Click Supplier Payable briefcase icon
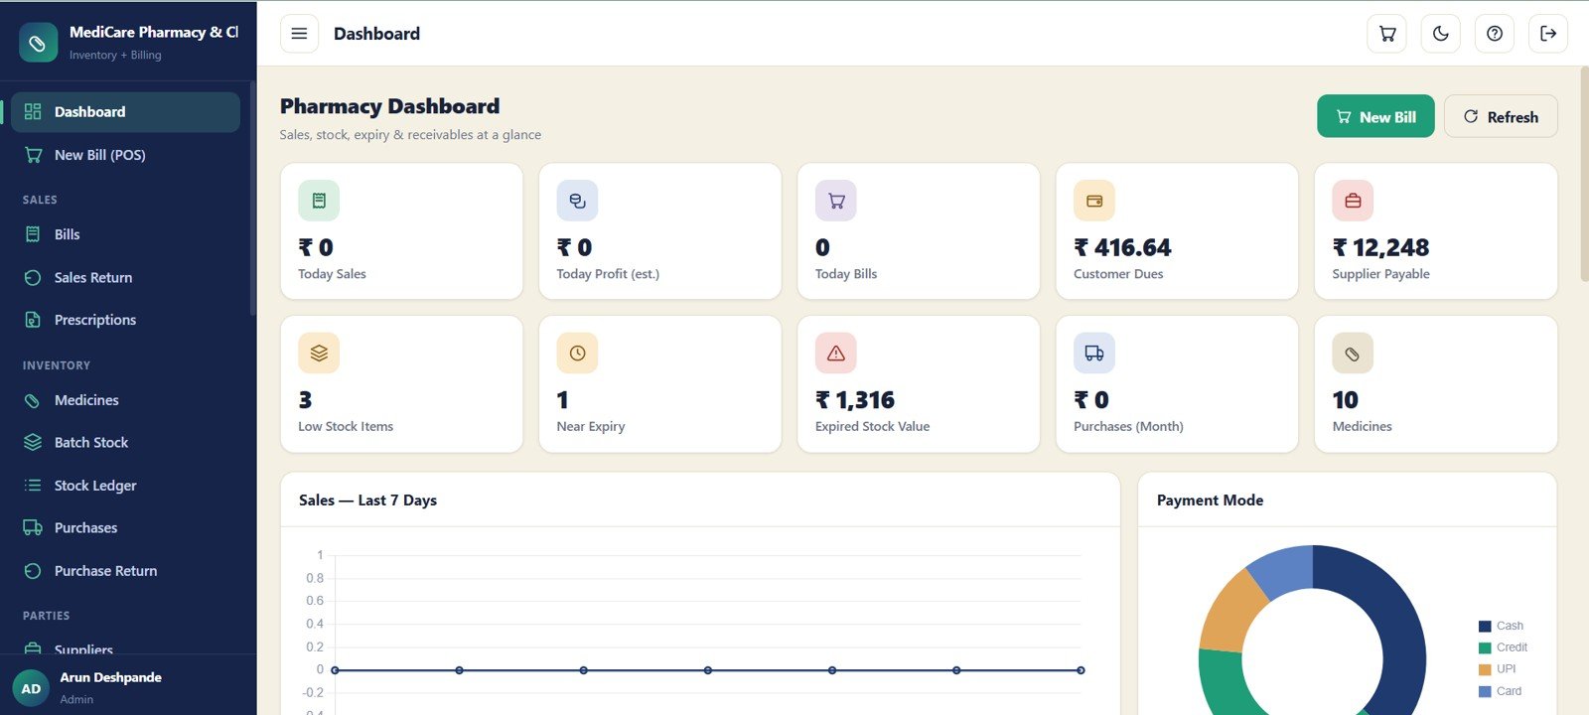The image size is (1589, 715). [x=1353, y=201]
